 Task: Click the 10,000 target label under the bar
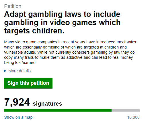click(133, 117)
